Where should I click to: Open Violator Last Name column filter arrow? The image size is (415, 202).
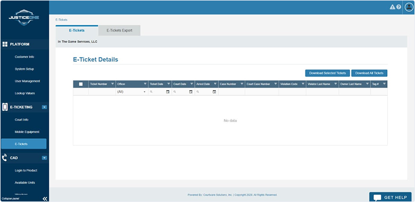335,84
